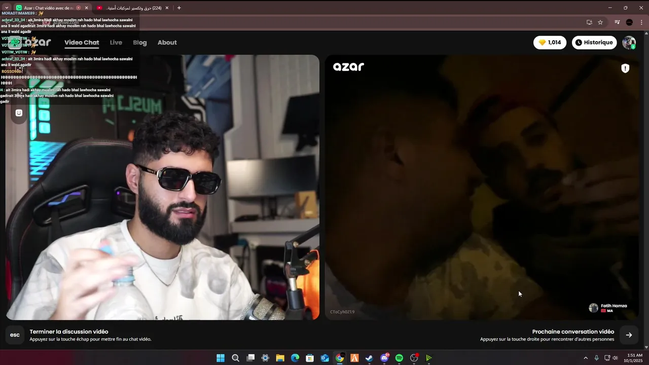
Task: Open the Historique history button
Action: [x=594, y=43]
